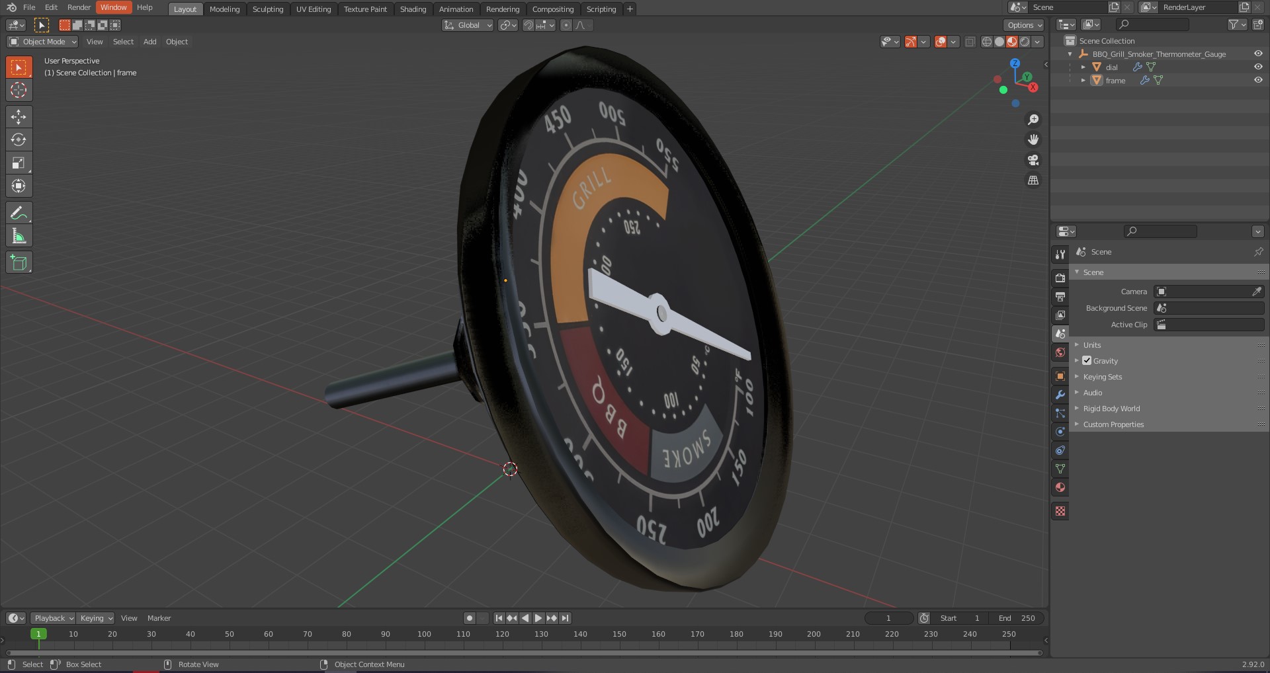Viewport: 1270px width, 673px height.
Task: Switch to Wireframe viewport shading
Action: pyautogui.click(x=987, y=42)
